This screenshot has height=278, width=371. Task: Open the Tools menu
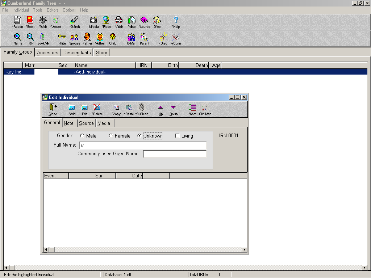click(38, 10)
